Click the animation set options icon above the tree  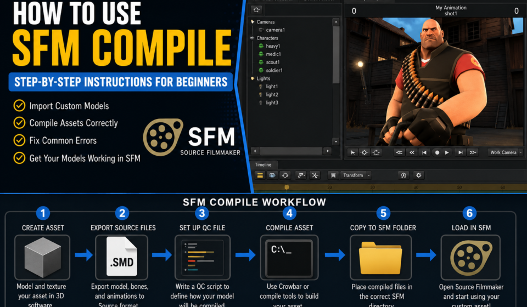(256, 10)
